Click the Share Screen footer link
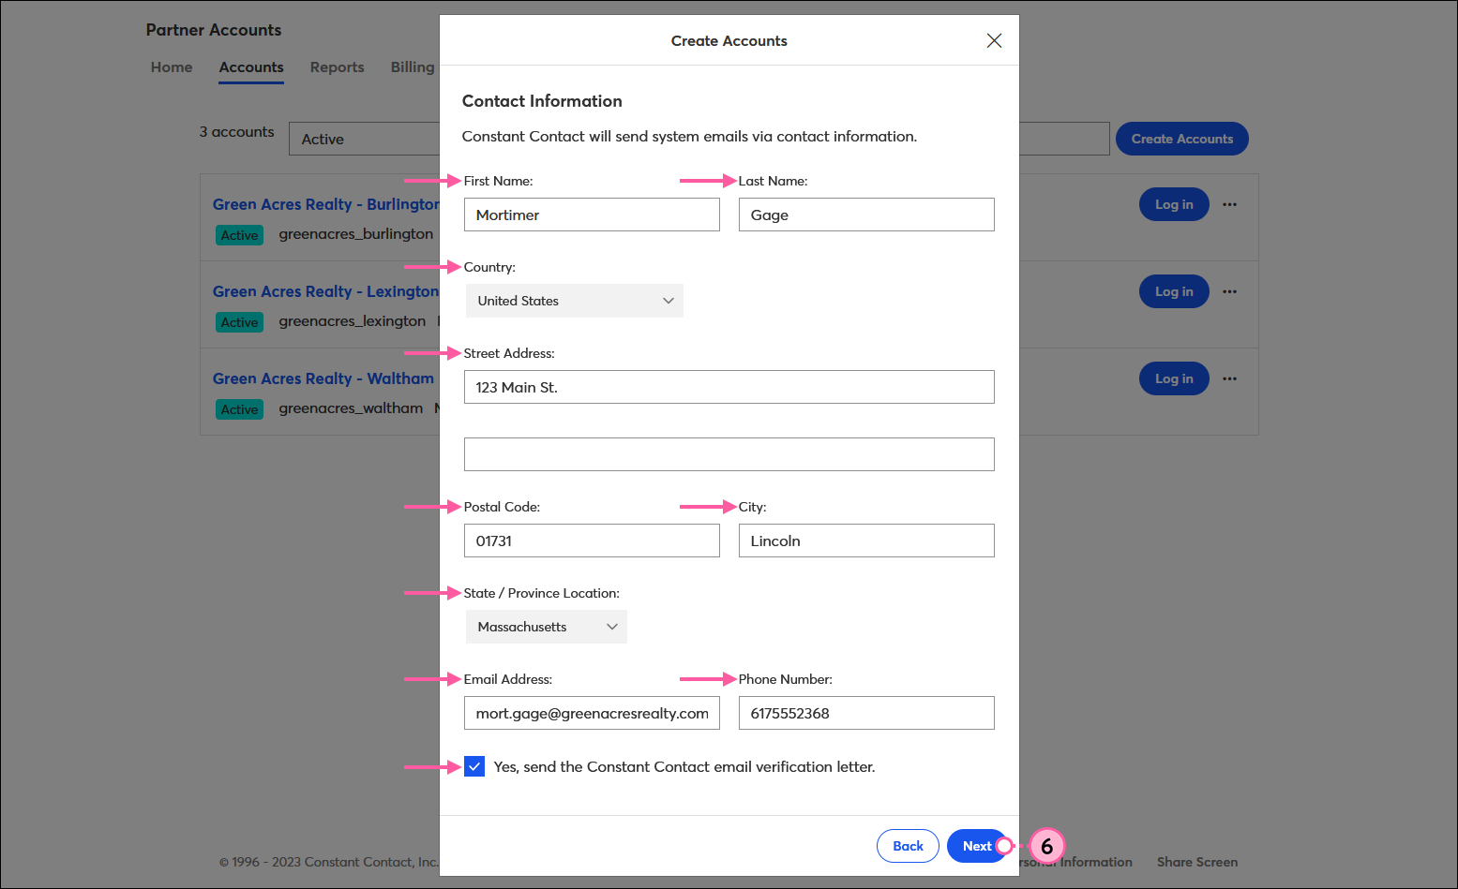 (x=1196, y=862)
